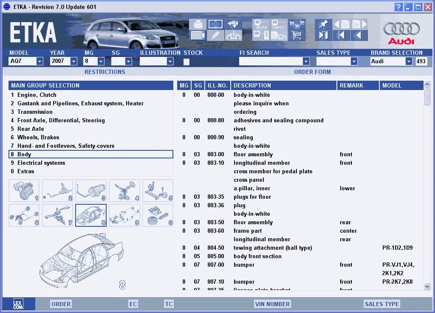
Task: Open the FI SEARCH dropdown
Action: [x=306, y=61]
